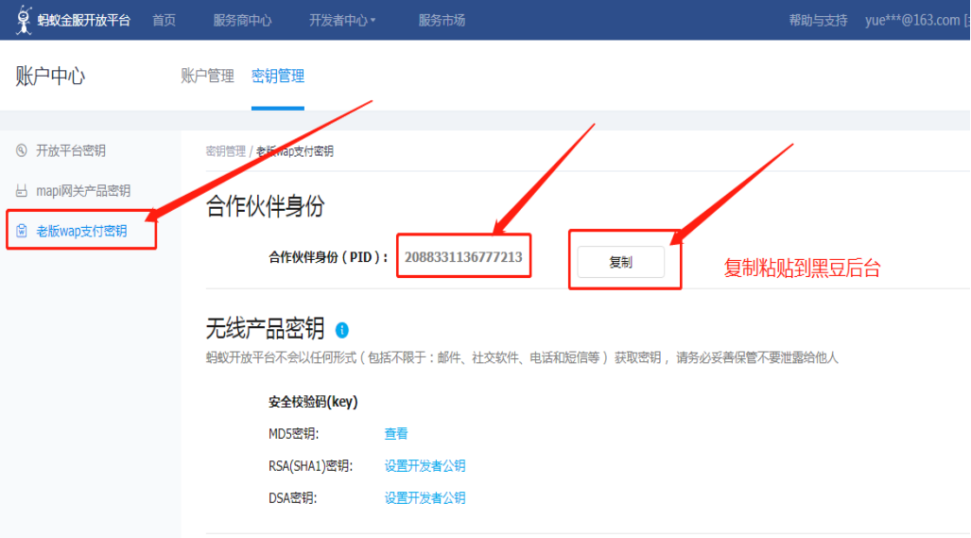The height and width of the screenshot is (538, 971).
Task: Click the 密钥管理 breadcrumb link
Action: coord(225,151)
